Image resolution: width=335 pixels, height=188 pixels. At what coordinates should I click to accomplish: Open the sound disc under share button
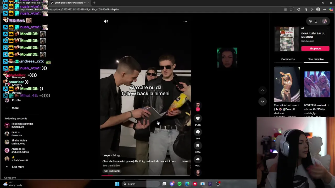(198, 173)
